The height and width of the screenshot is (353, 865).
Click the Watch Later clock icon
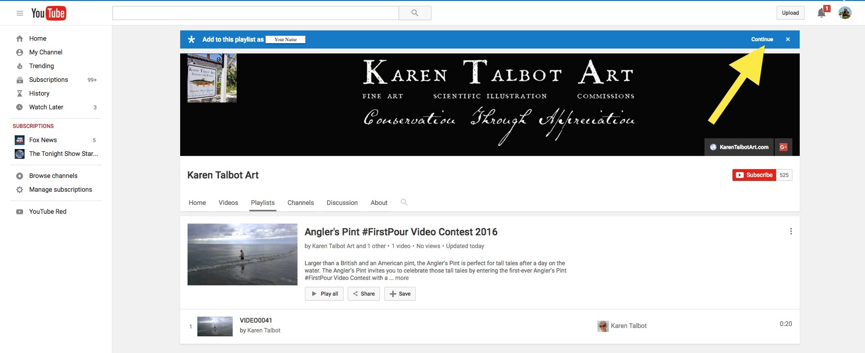click(20, 107)
